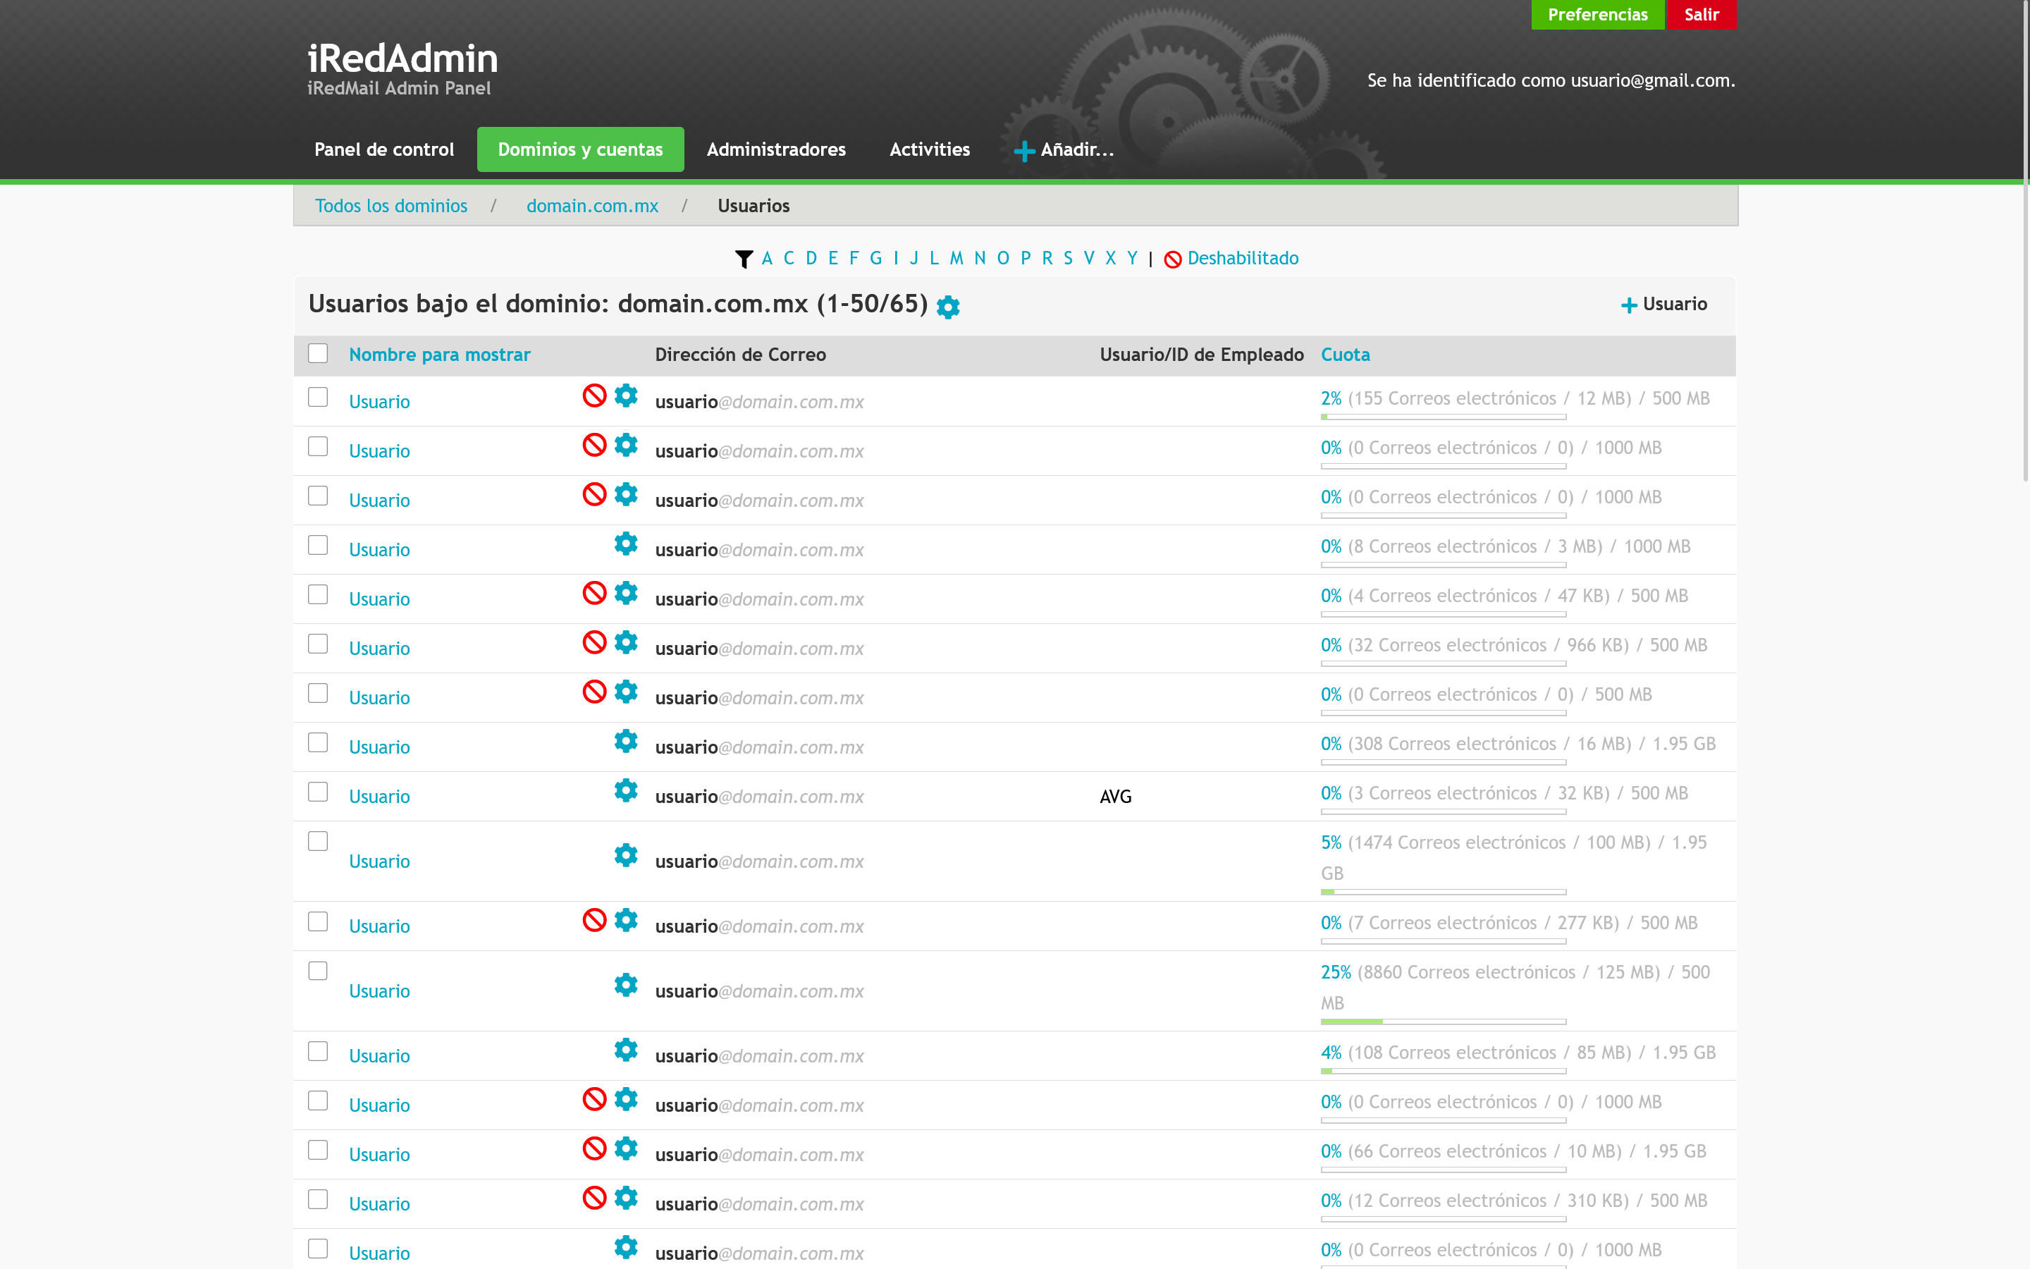Screen dimensions: 2030x1269
Task: Click disabled icon in the 47 KB row
Action: (x=595, y=594)
